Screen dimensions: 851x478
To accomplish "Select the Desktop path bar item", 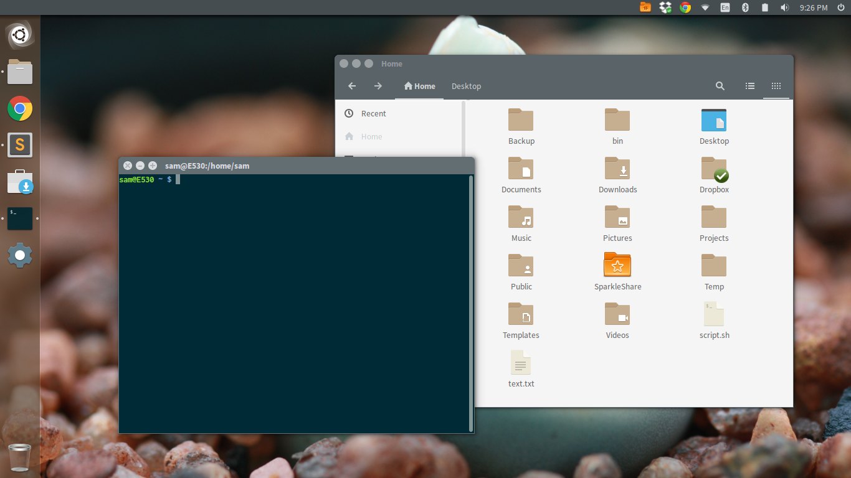I will 466,87.
